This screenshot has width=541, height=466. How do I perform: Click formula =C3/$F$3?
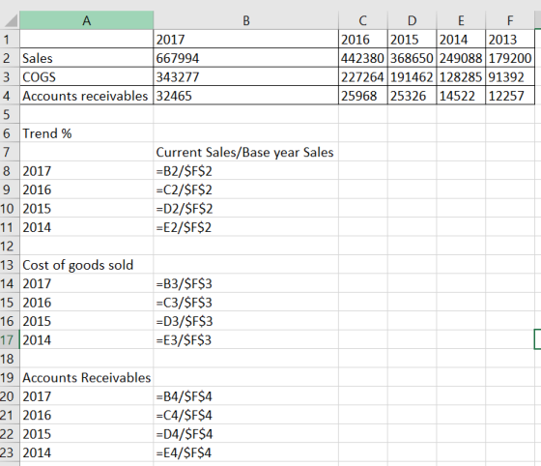coord(246,303)
